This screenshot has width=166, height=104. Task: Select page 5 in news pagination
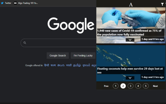click(x=146, y=86)
